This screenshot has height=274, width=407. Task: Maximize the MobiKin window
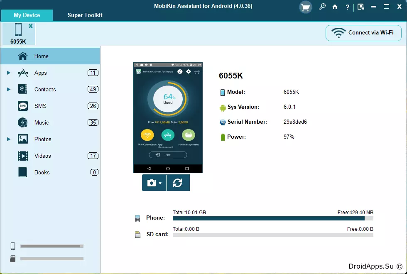386,7
